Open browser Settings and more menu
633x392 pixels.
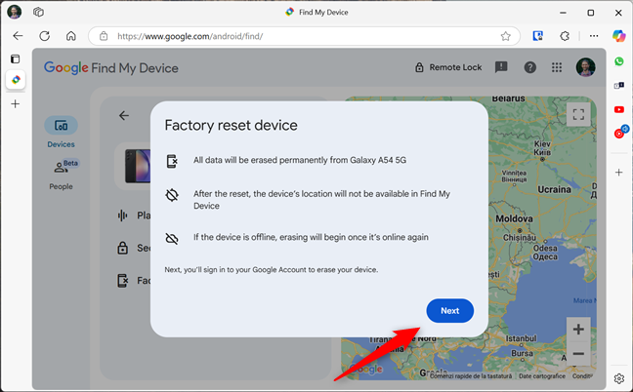coord(594,36)
